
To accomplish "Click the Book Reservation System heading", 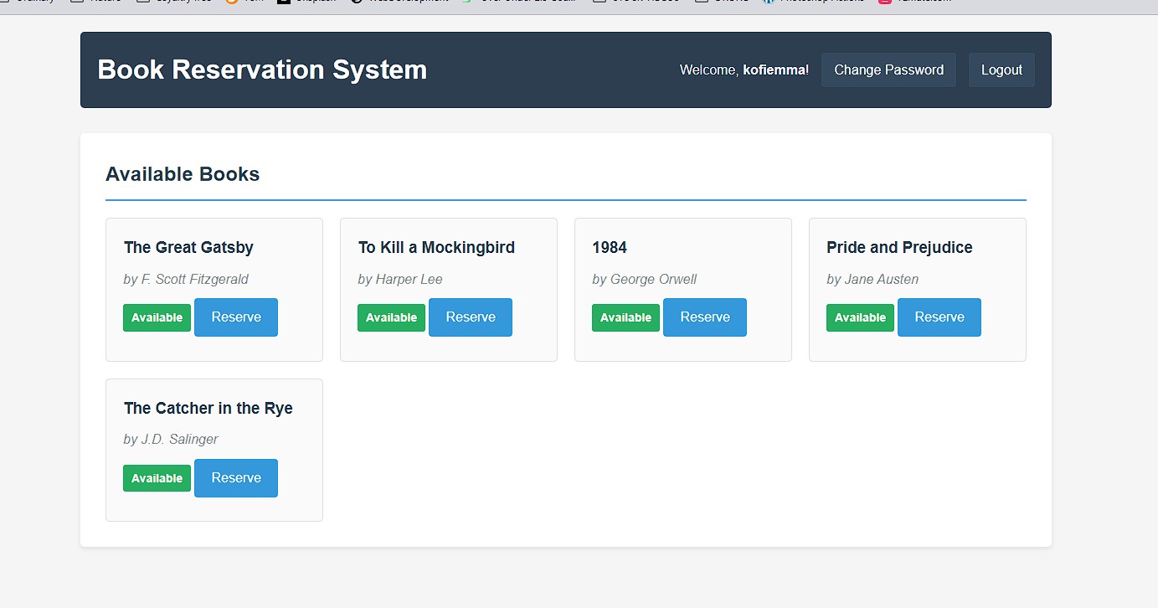I will (262, 70).
